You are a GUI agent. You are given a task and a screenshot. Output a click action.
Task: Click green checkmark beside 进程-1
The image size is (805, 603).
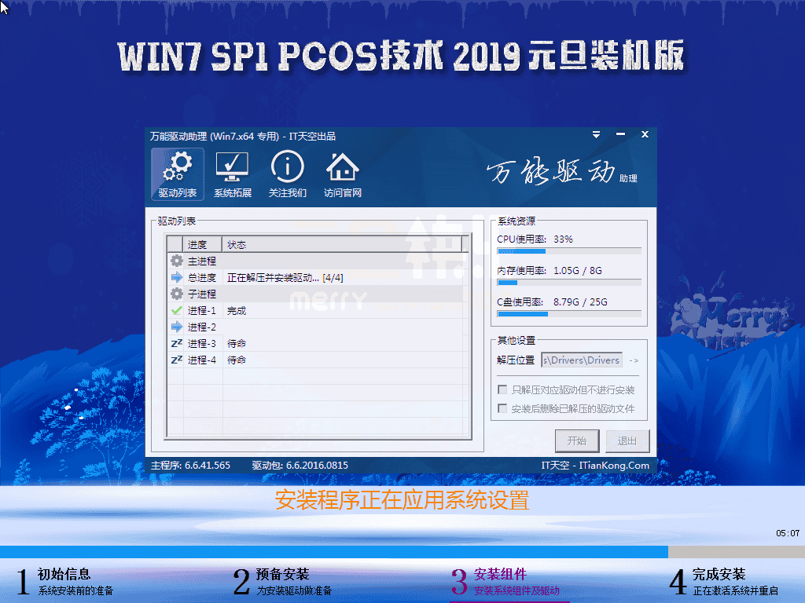(177, 310)
